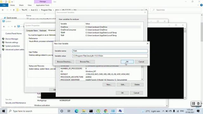Open the Home ribbon tab
203x114 pixels.
pos(12,5)
